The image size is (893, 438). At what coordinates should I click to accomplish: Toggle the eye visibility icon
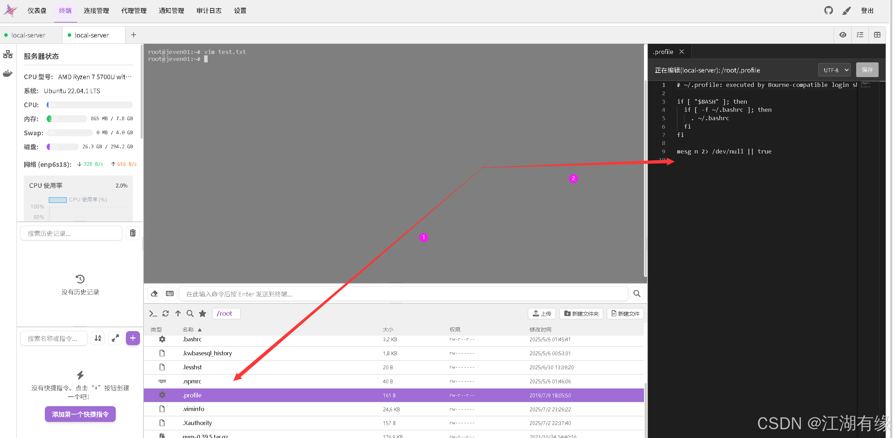[x=843, y=35]
